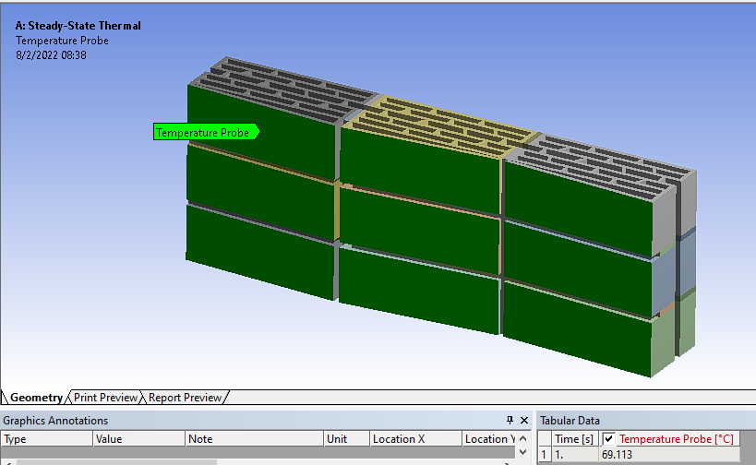Select the Location X column header
Viewport: 756px width, 465px height.
[414, 439]
